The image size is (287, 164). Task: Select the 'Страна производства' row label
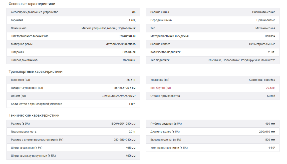click(165, 96)
